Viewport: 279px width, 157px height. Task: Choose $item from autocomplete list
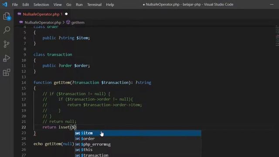[138, 133]
